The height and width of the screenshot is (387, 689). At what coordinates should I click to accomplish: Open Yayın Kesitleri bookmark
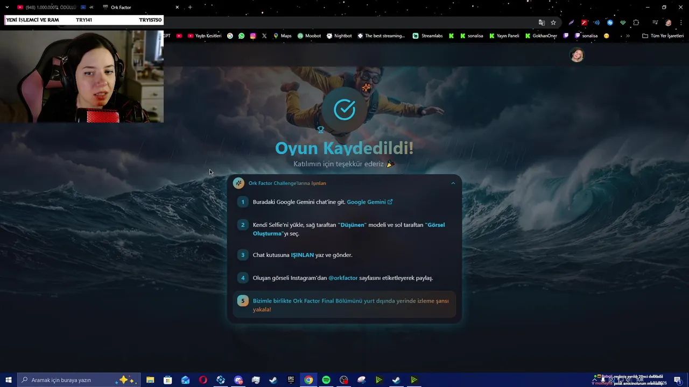[x=205, y=36]
